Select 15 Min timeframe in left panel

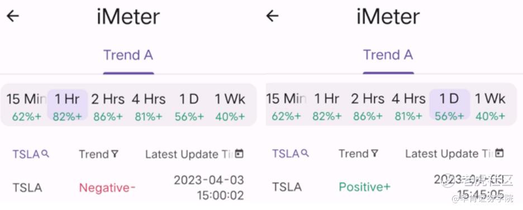pos(26,106)
